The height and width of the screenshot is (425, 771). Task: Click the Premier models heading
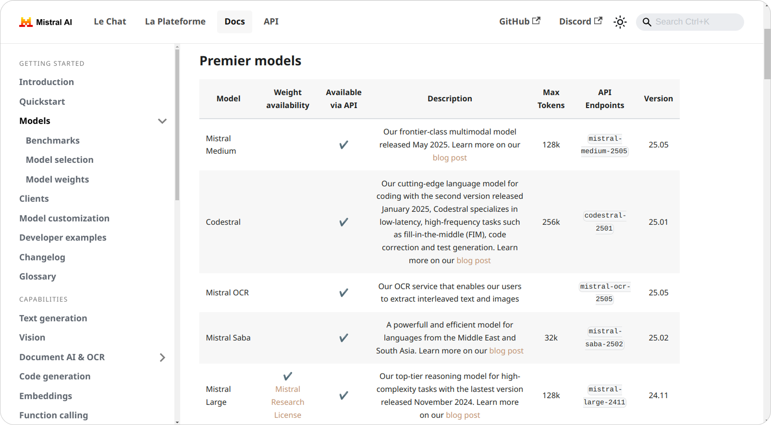click(x=250, y=61)
